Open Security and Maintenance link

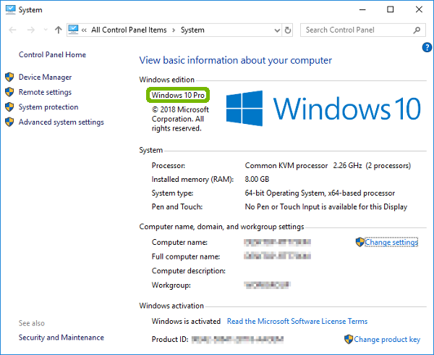[61, 338]
